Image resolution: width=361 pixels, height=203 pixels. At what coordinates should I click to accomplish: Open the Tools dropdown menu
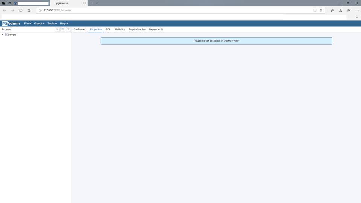coord(52,23)
